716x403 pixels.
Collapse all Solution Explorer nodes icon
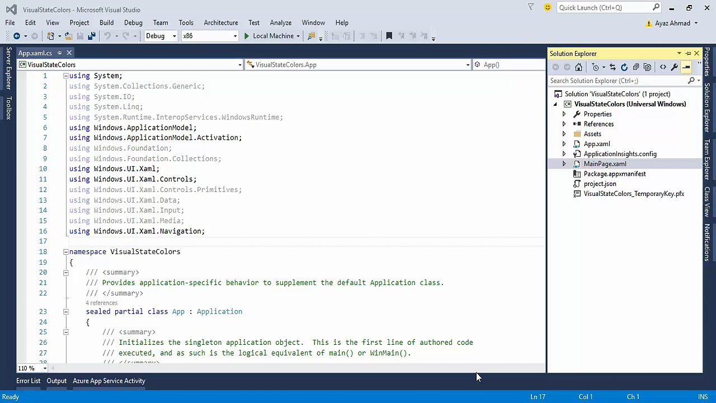pos(636,67)
